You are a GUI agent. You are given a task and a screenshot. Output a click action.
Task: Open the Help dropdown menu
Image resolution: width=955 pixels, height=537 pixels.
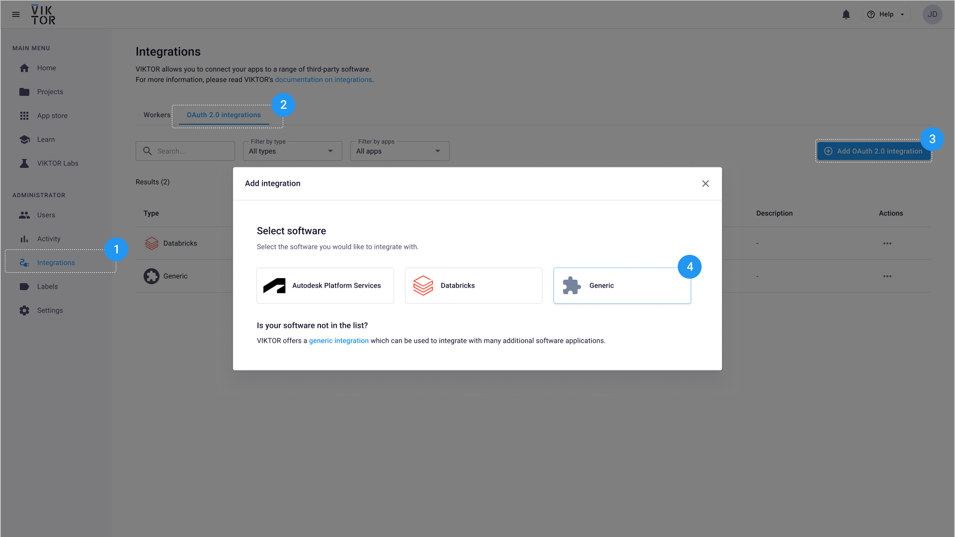[x=887, y=14]
